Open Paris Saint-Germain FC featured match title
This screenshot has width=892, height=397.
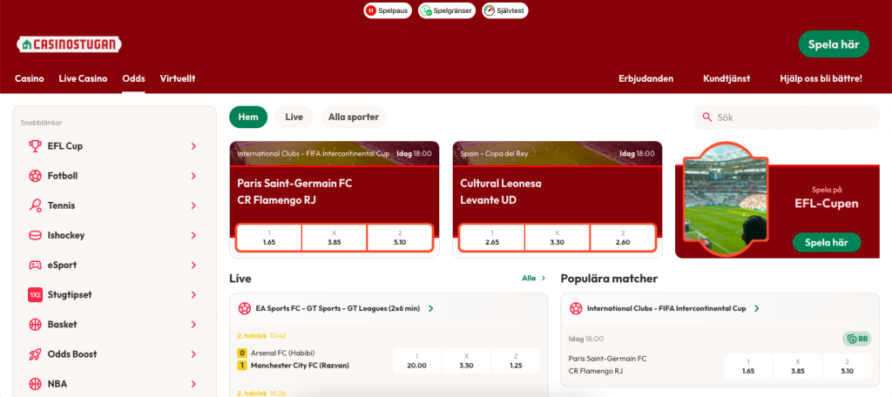tap(294, 183)
